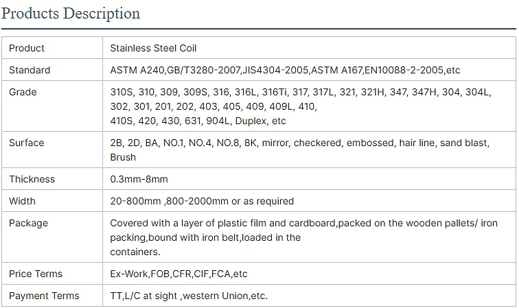Click the Brush surface text
This screenshot has width=519, height=308.
pyautogui.click(x=123, y=158)
